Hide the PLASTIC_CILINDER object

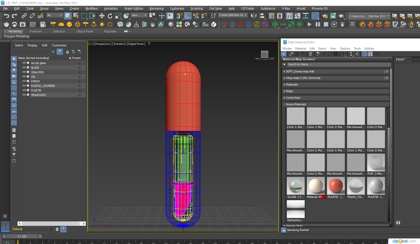[x=24, y=86]
